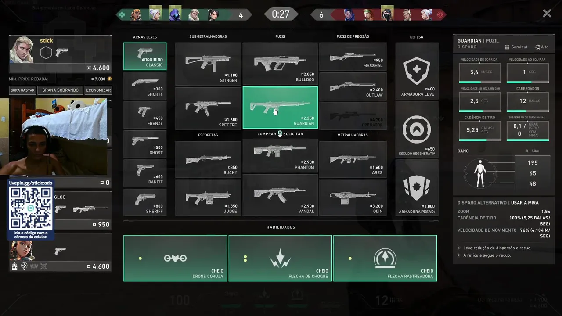562x316 pixels.
Task: Click the damage body silhouette diagram
Action: (481, 173)
